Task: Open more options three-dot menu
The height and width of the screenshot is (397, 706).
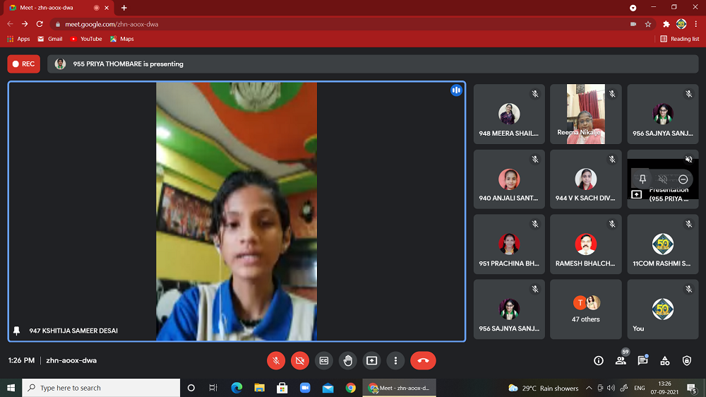Action: [x=395, y=360]
